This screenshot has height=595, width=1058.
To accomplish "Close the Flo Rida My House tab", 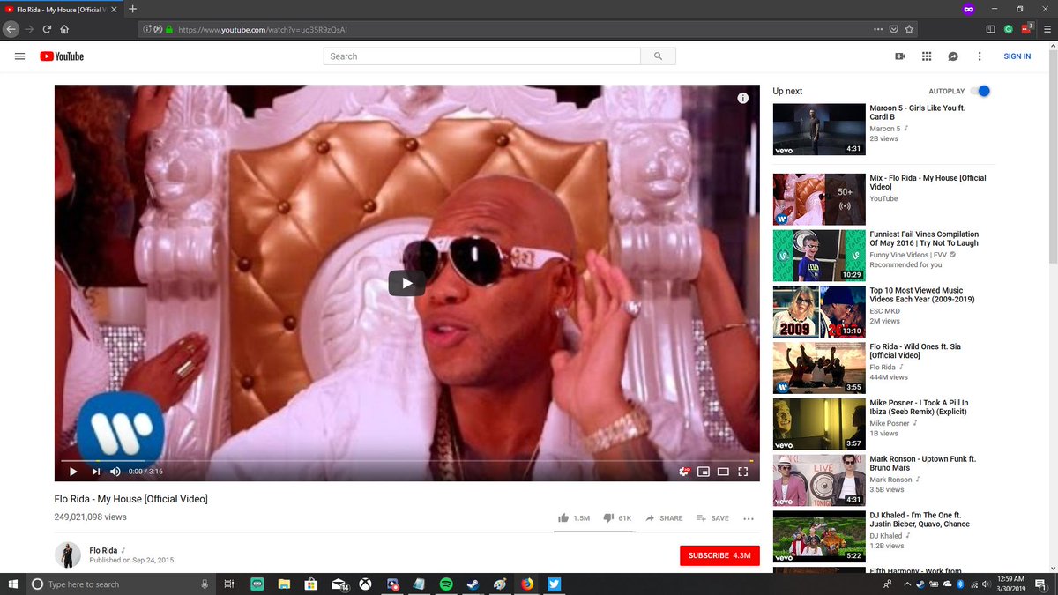I will [x=114, y=9].
